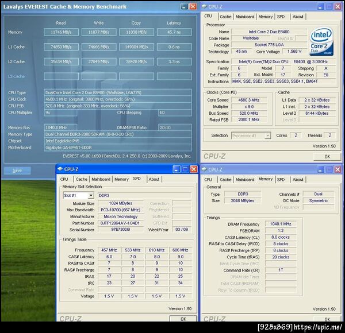Select active CPU tab in CPU-Z processor window

tap(208, 16)
